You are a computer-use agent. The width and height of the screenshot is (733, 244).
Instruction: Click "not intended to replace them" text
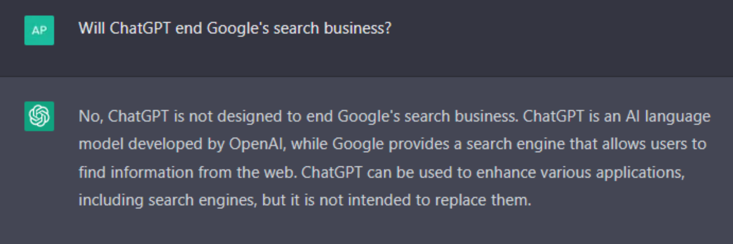click(x=425, y=200)
